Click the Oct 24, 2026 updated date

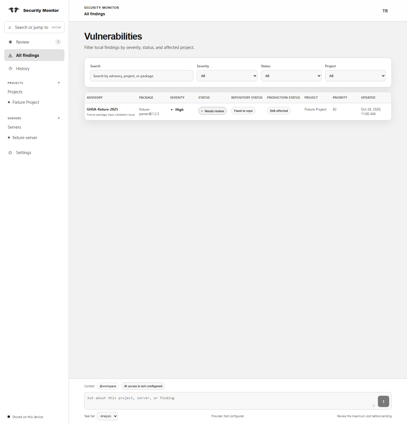click(371, 112)
